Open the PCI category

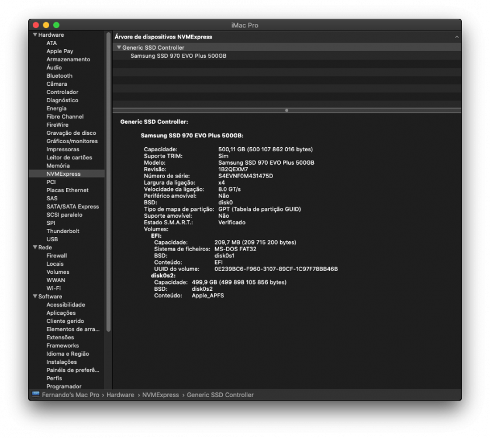tap(51, 182)
